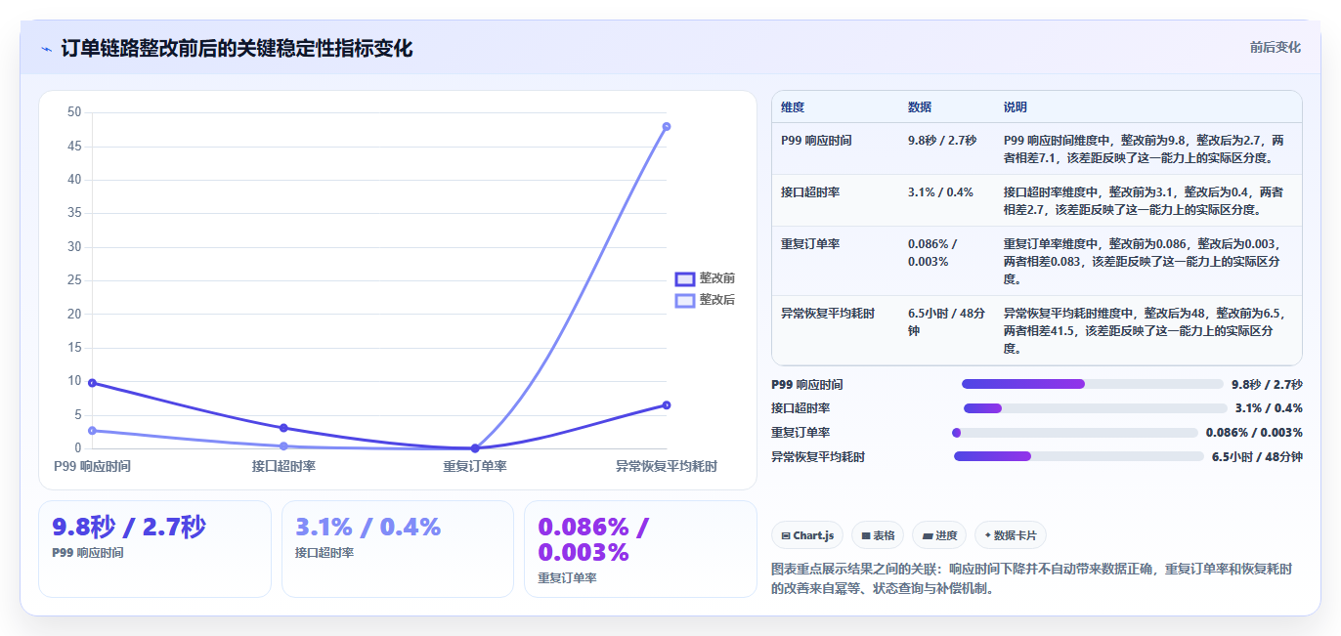Click the 前后变化 label in header
This screenshot has width=1341, height=636.
click(1275, 47)
